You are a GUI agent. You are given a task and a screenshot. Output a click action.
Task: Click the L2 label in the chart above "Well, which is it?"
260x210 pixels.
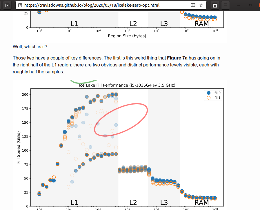[x=133, y=24]
